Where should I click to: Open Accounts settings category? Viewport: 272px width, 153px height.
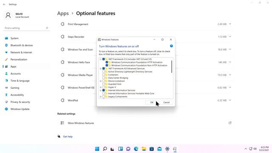pyautogui.click(x=26, y=74)
